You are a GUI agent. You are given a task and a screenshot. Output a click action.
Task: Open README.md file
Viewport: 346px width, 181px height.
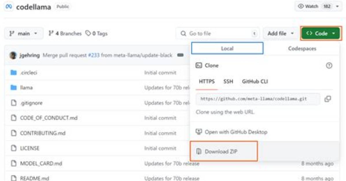[35, 178]
